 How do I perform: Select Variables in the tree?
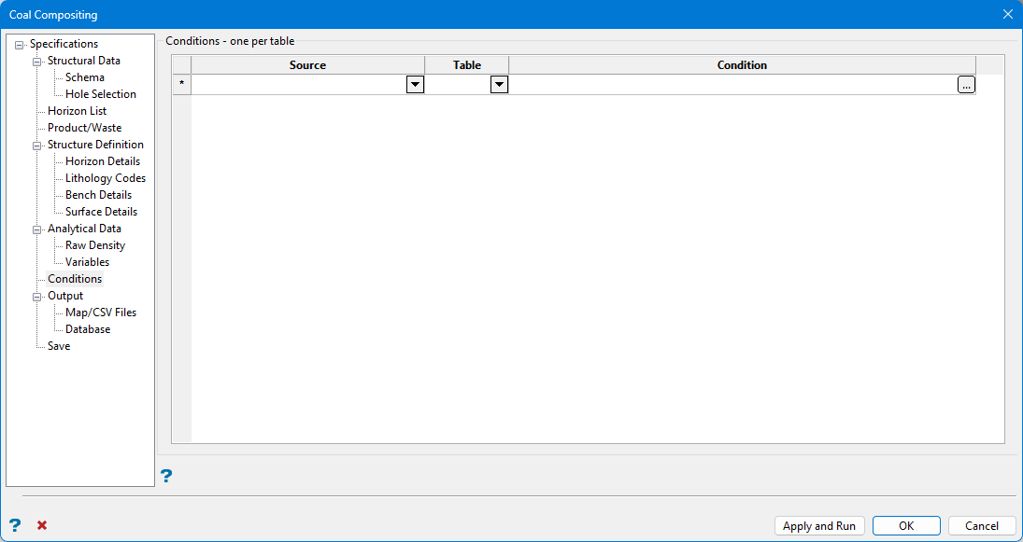pos(88,262)
